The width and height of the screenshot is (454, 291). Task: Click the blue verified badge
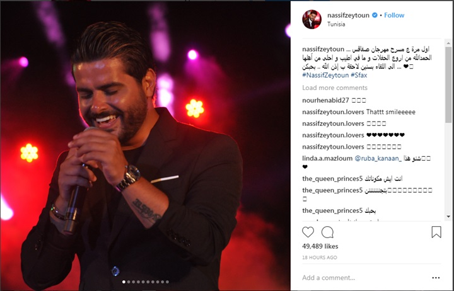pyautogui.click(x=375, y=15)
